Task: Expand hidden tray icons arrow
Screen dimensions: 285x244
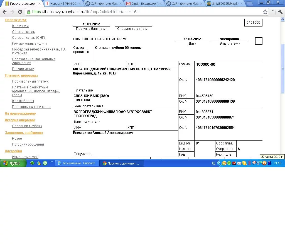Action: [219, 163]
